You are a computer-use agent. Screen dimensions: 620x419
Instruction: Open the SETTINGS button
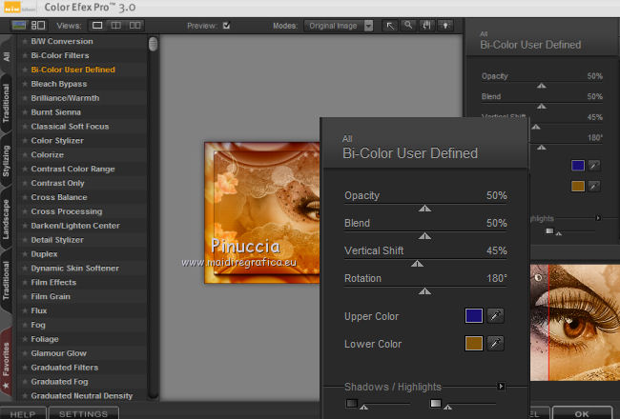(83, 413)
